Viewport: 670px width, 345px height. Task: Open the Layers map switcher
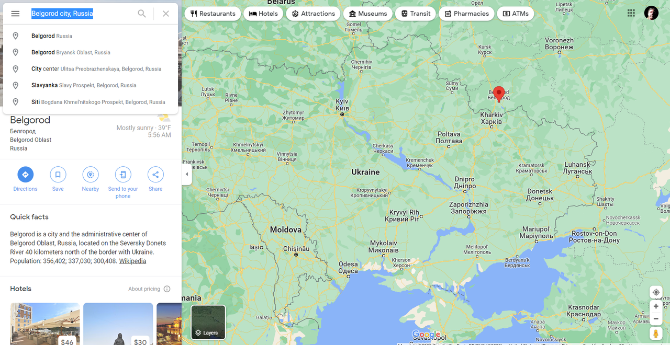(208, 322)
